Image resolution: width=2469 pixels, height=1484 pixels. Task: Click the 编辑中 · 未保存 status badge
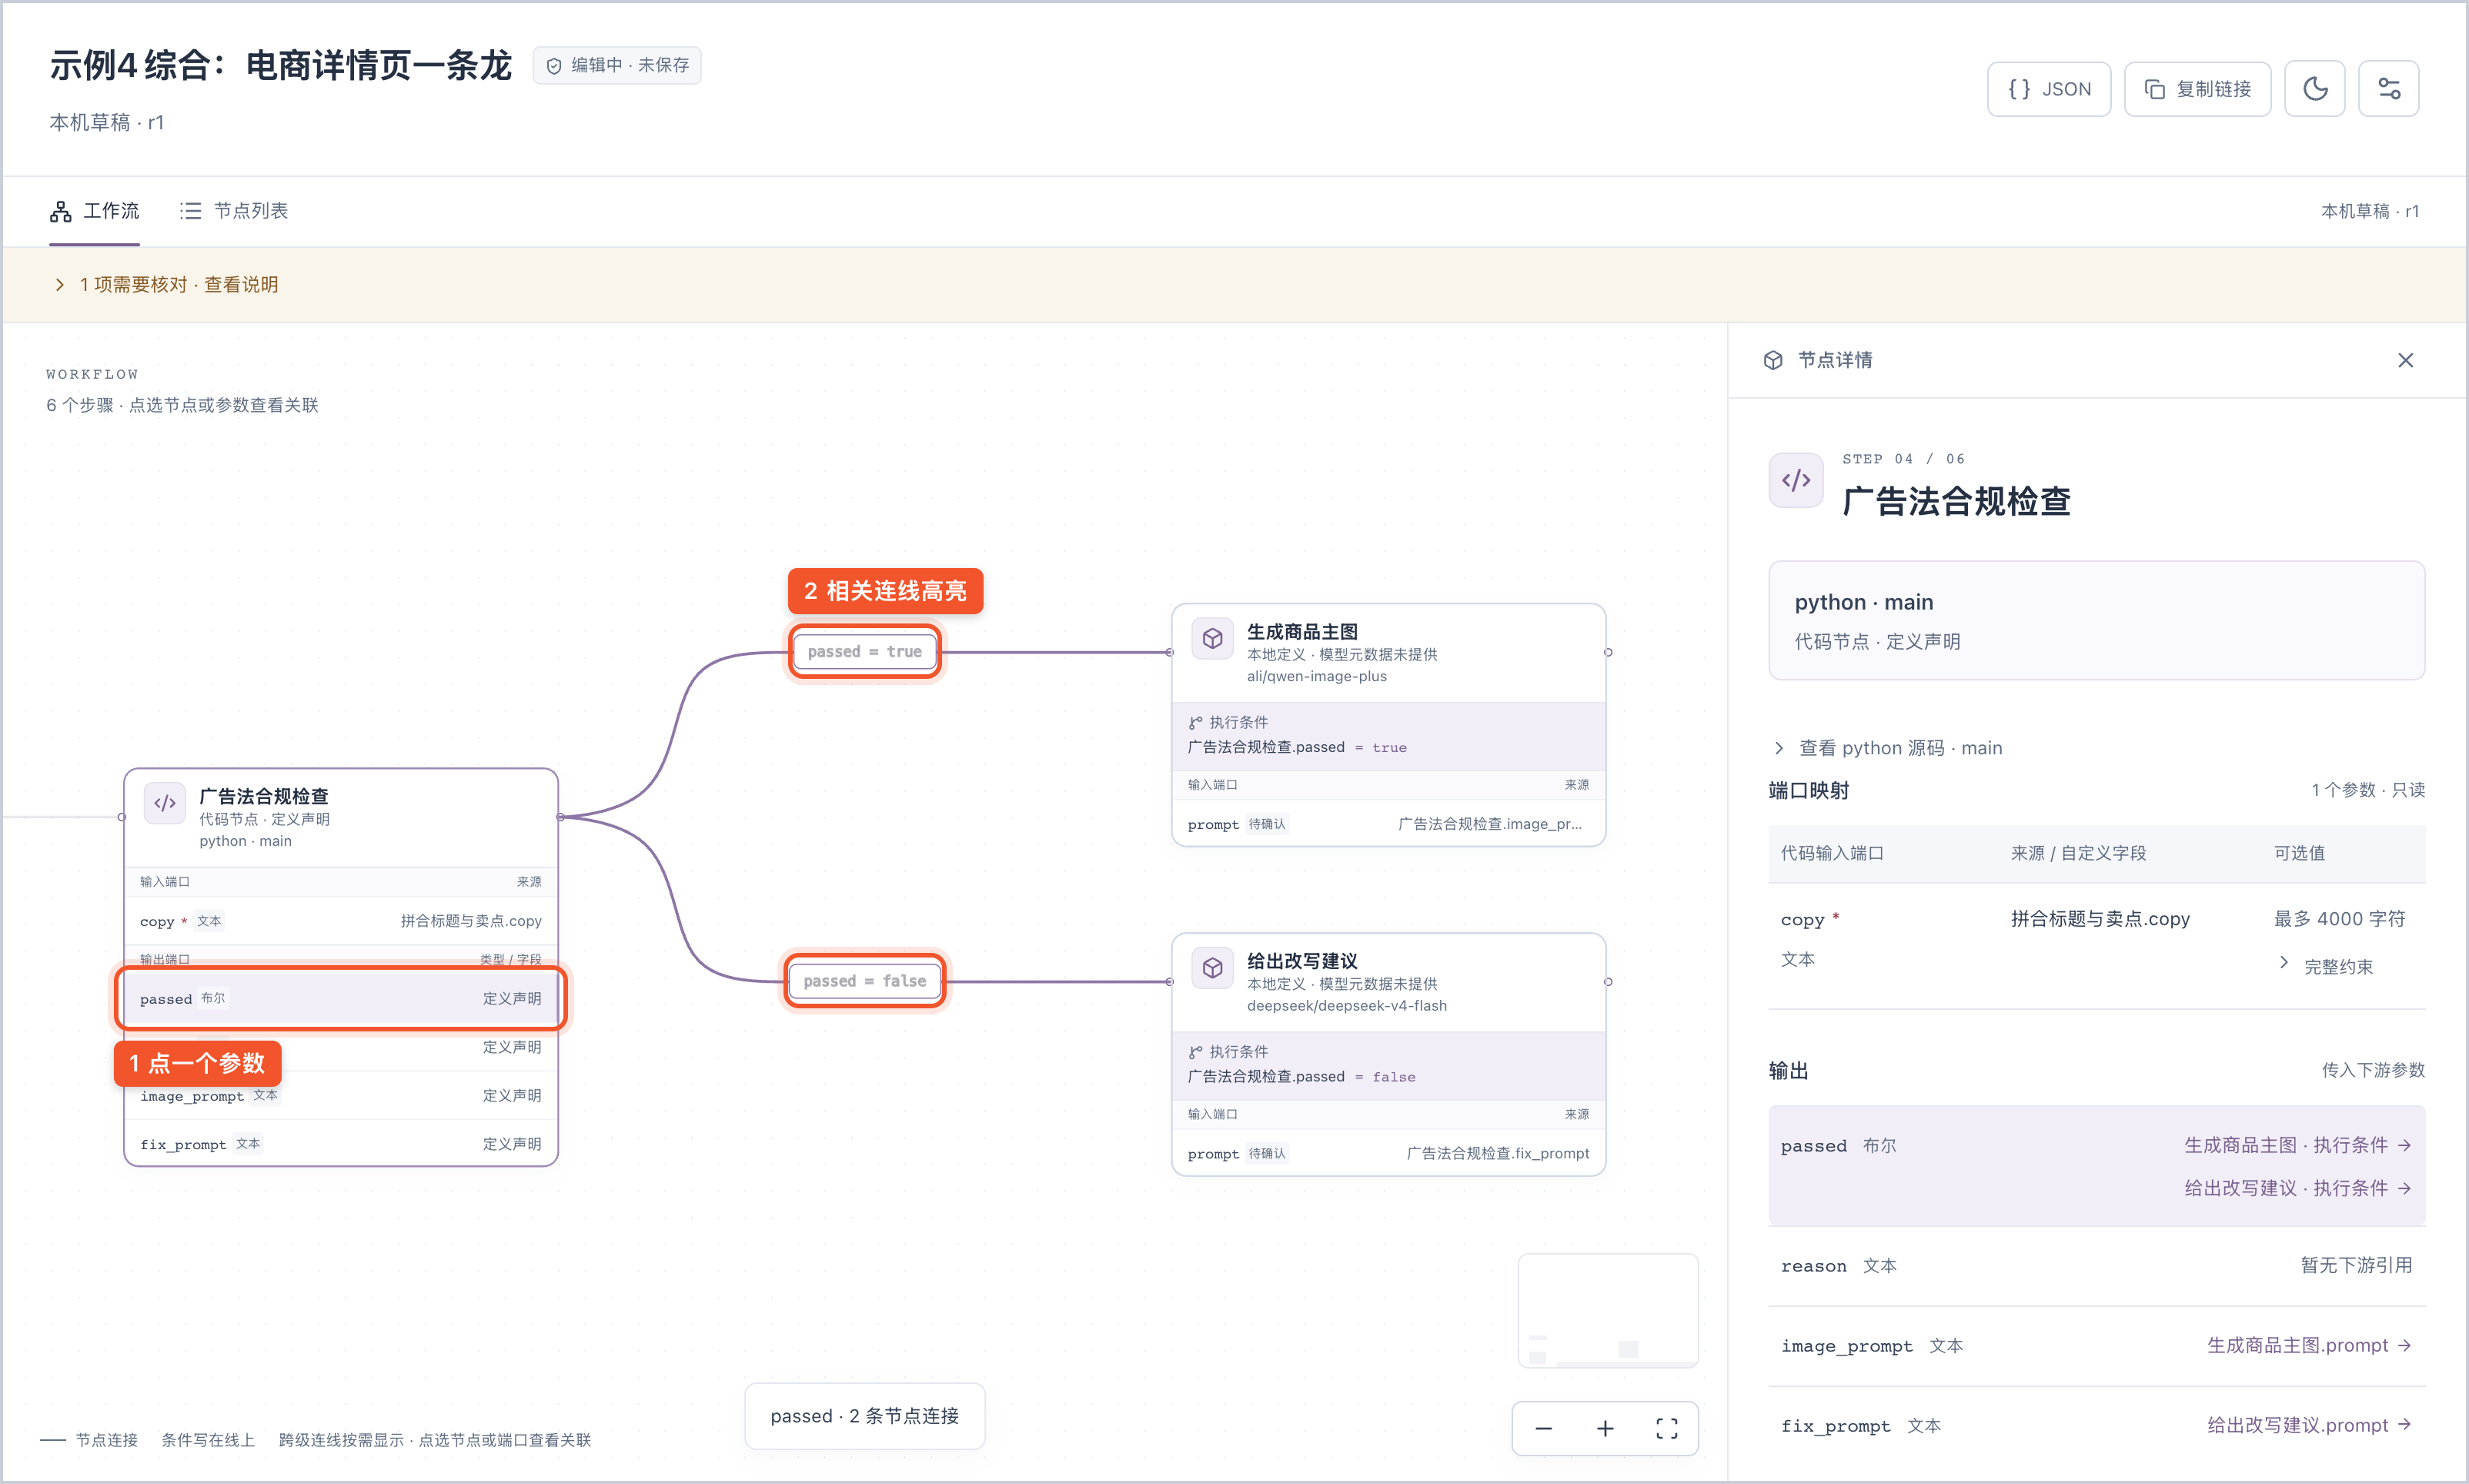[x=616, y=65]
